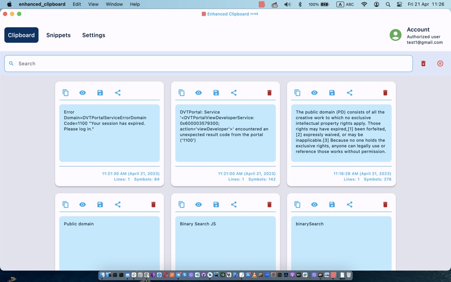Click the 'Symbols: 276' label

[377, 179]
